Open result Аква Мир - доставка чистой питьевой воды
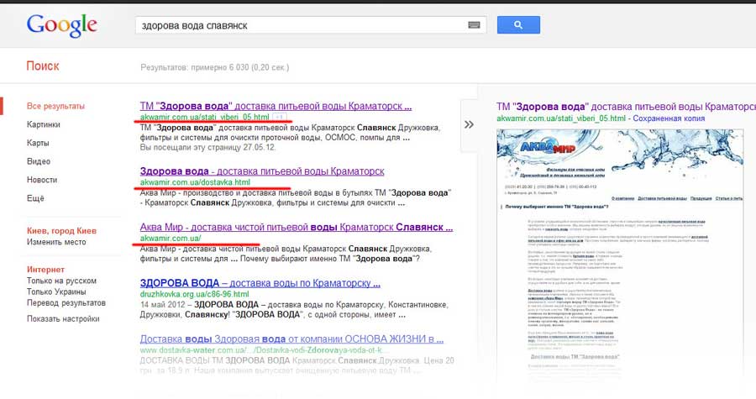Screen dimensions: 756x399 296,227
